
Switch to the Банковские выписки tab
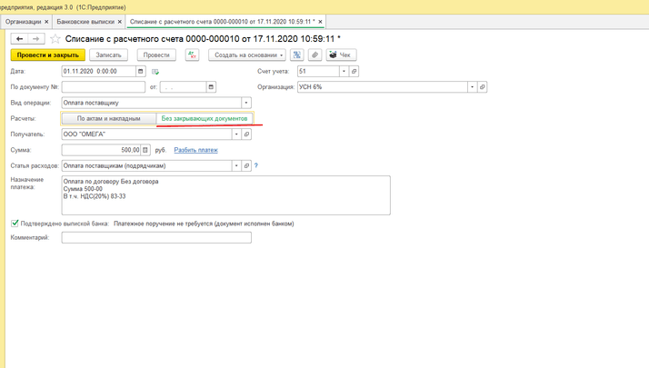(85, 21)
